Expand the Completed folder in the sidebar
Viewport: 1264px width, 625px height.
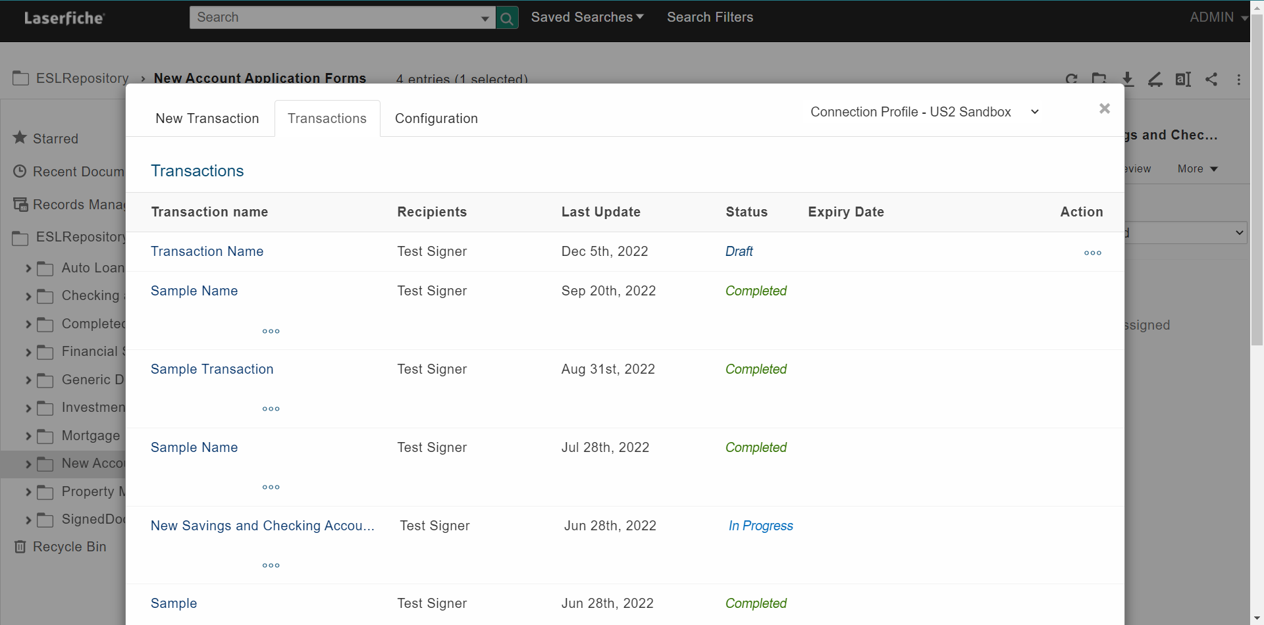[x=28, y=324]
